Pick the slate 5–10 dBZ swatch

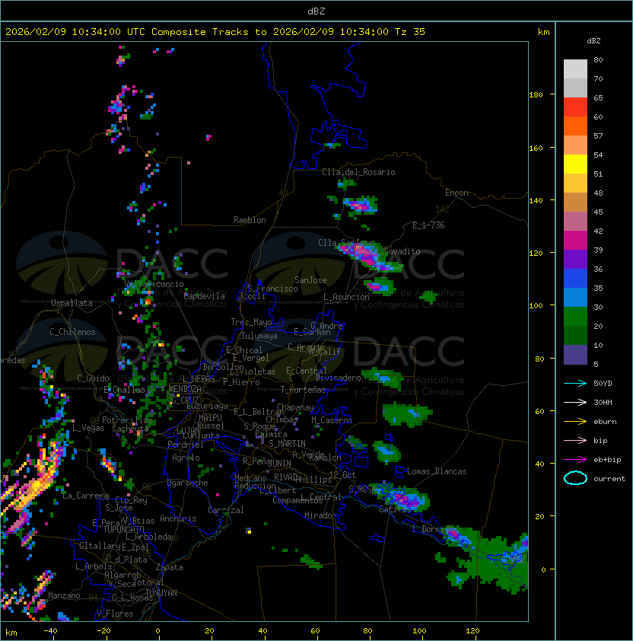tap(575, 355)
